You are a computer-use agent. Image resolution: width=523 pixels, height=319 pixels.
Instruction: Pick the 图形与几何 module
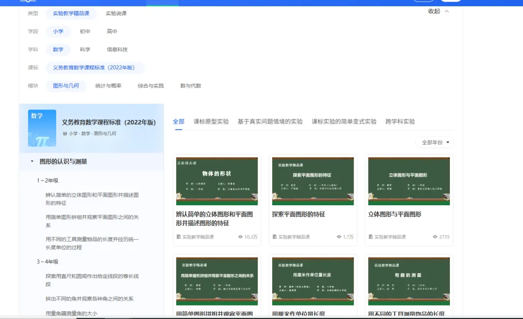[x=66, y=86]
